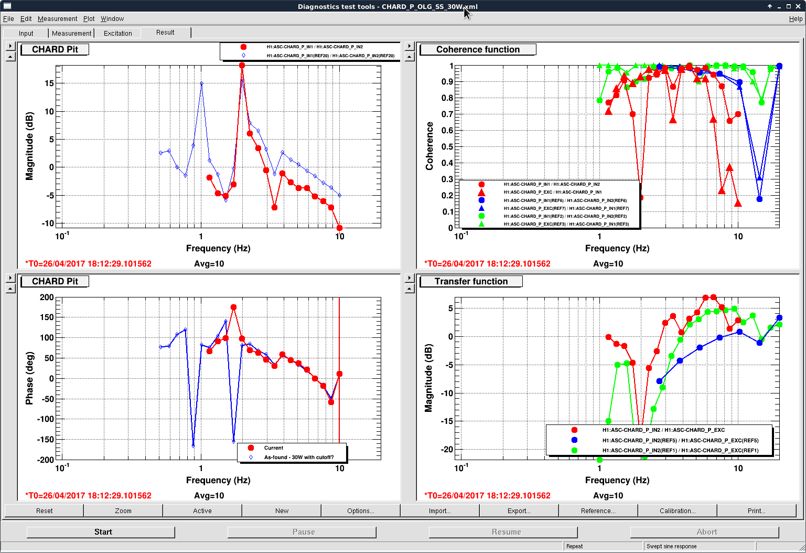
Task: Open the File menu
Action: click(8, 18)
